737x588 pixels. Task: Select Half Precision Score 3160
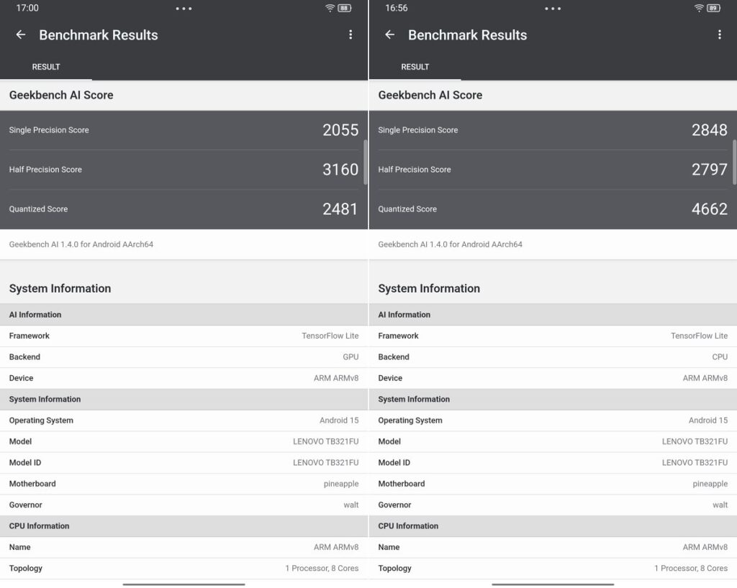point(184,170)
